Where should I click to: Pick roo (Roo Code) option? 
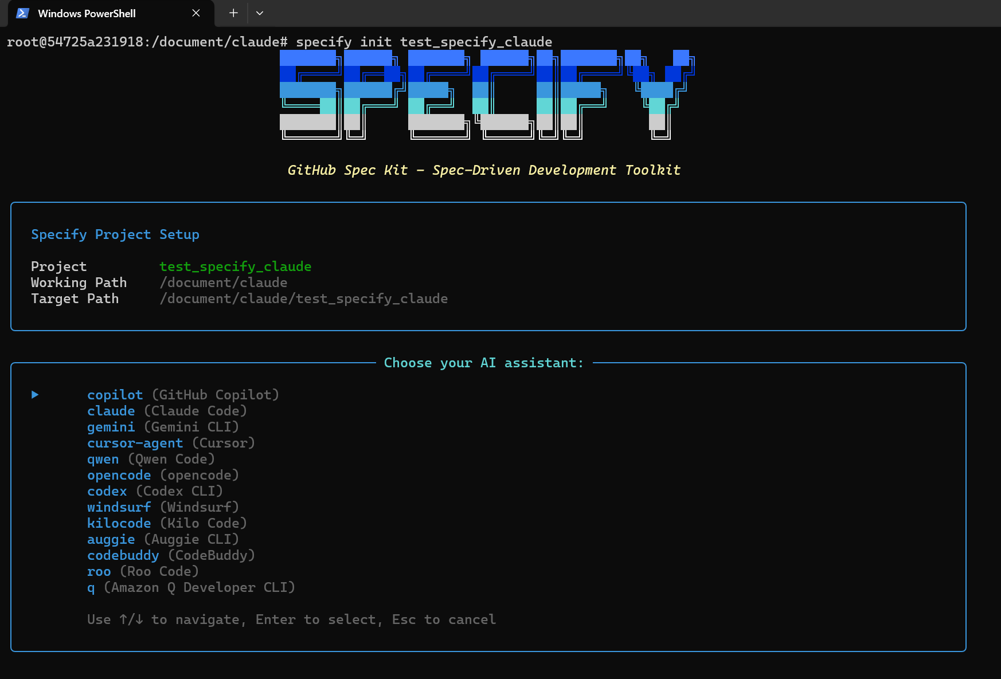click(x=143, y=571)
